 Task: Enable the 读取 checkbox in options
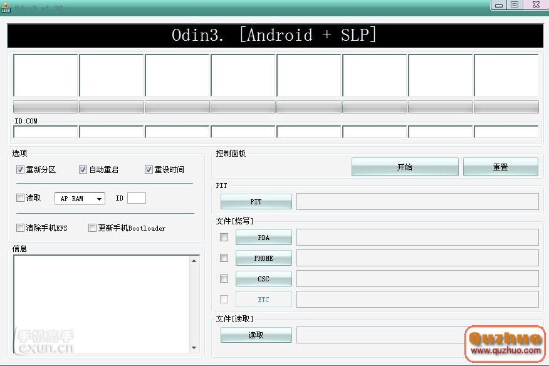pos(21,198)
